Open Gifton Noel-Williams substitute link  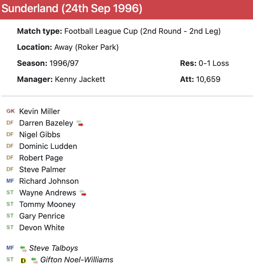pos(77,260)
